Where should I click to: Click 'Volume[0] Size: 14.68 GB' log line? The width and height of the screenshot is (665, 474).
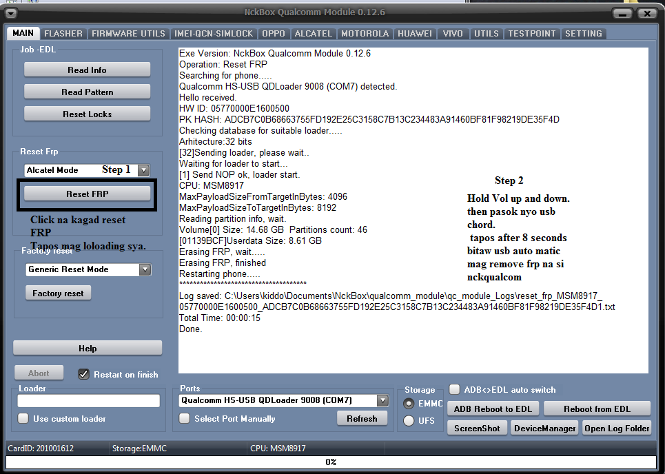[x=273, y=230]
